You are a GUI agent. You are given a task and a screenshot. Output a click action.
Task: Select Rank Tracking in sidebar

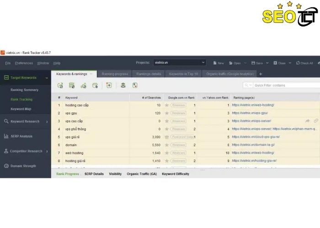tap(21, 99)
